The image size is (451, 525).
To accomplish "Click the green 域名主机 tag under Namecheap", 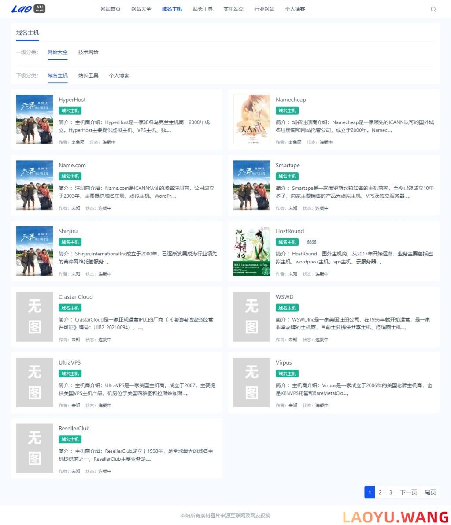I will (287, 111).
